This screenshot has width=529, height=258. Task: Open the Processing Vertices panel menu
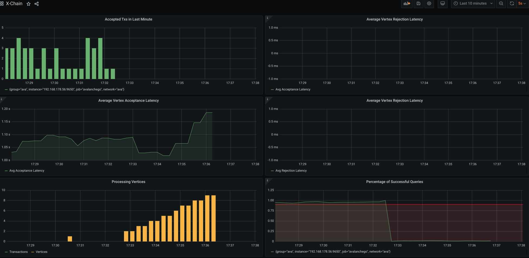[x=128, y=182]
